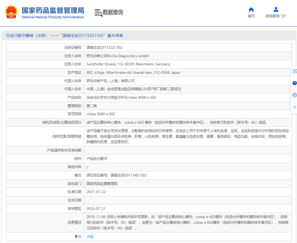
Task: Click the 批准日期 row label
Action: 74,192
